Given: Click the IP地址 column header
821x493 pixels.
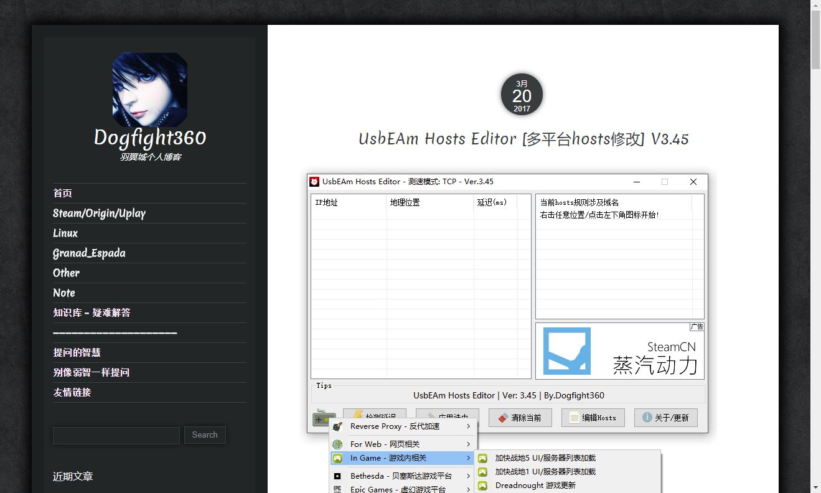Looking at the screenshot, I should (349, 202).
